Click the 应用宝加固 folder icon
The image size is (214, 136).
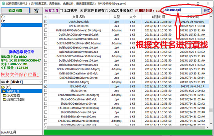tap(5, 99)
